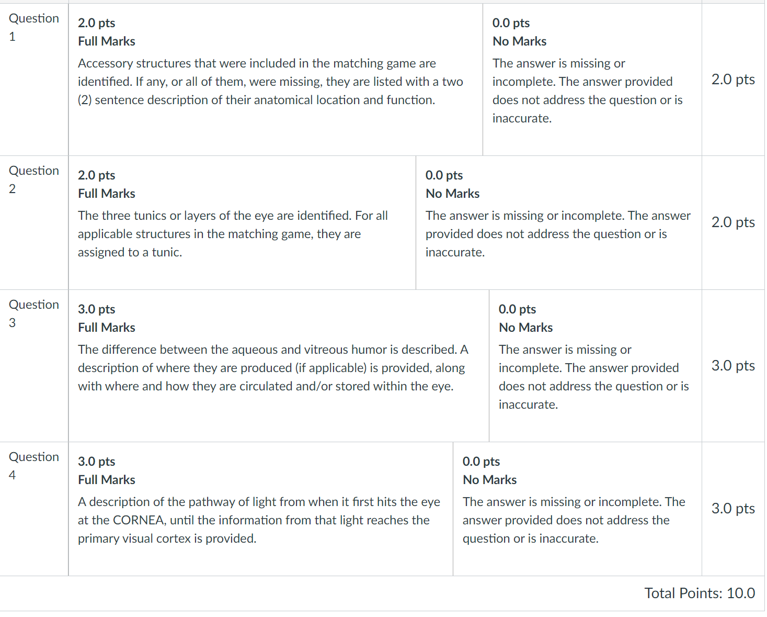
Task: Click the Question 1 criterion label
Action: (34, 27)
